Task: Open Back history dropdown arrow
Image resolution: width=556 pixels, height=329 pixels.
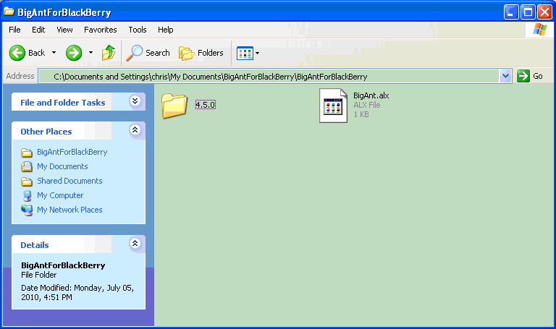Action: click(54, 53)
